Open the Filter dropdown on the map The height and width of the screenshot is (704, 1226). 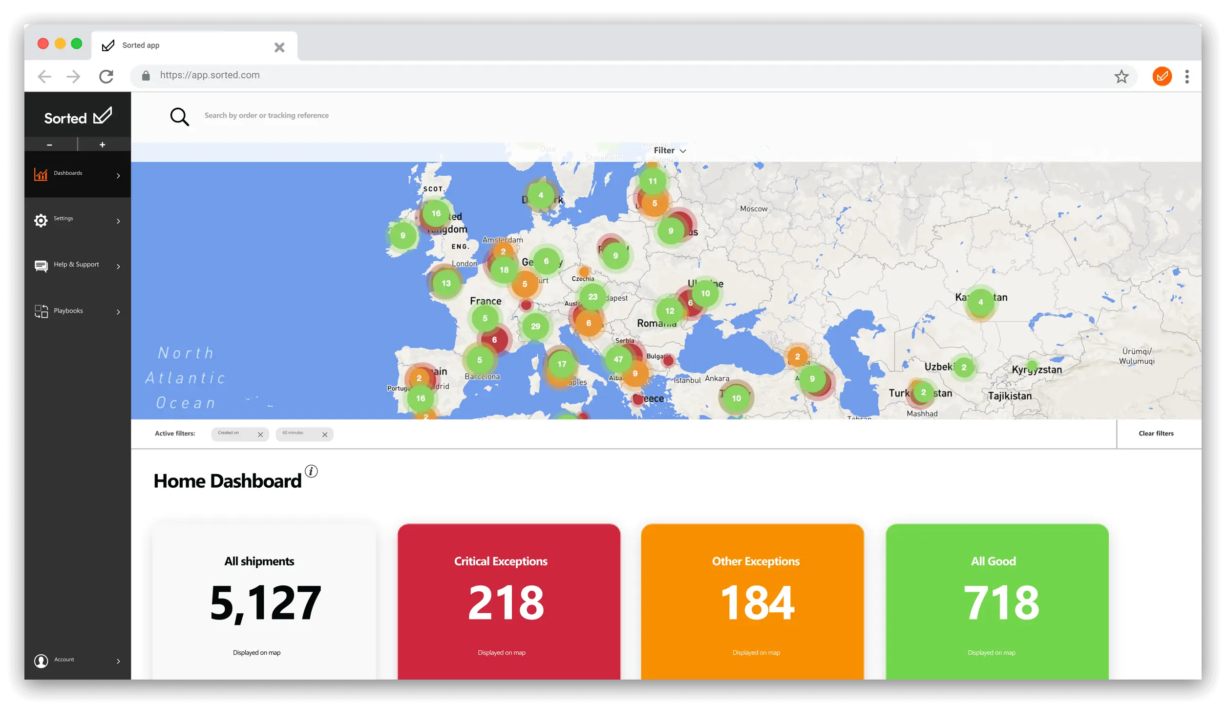click(x=670, y=150)
